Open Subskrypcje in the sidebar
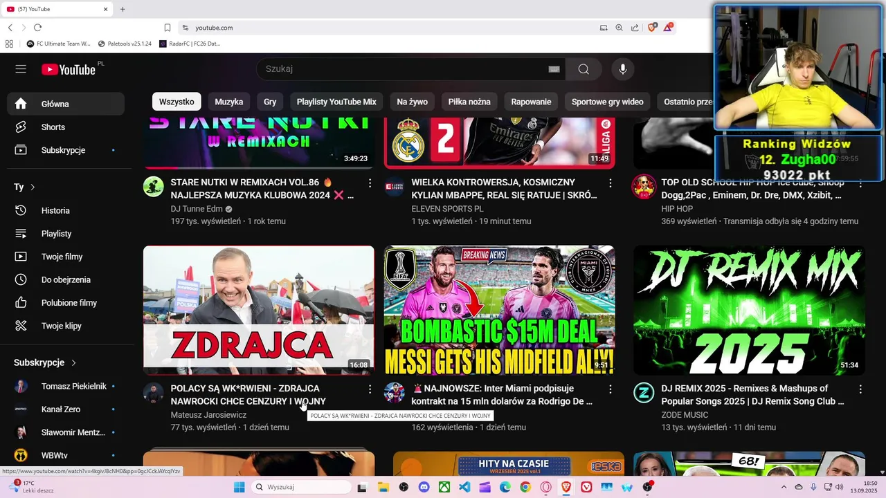 coord(66,150)
